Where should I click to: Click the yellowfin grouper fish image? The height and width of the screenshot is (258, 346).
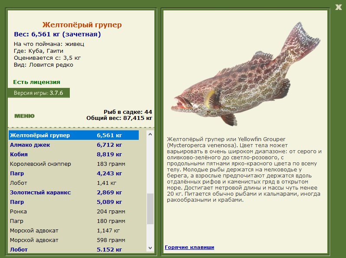tap(245, 74)
